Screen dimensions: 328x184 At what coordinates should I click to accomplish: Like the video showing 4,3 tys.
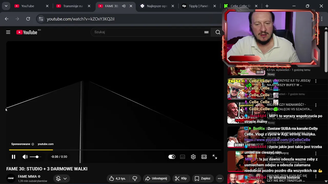(x=118, y=178)
